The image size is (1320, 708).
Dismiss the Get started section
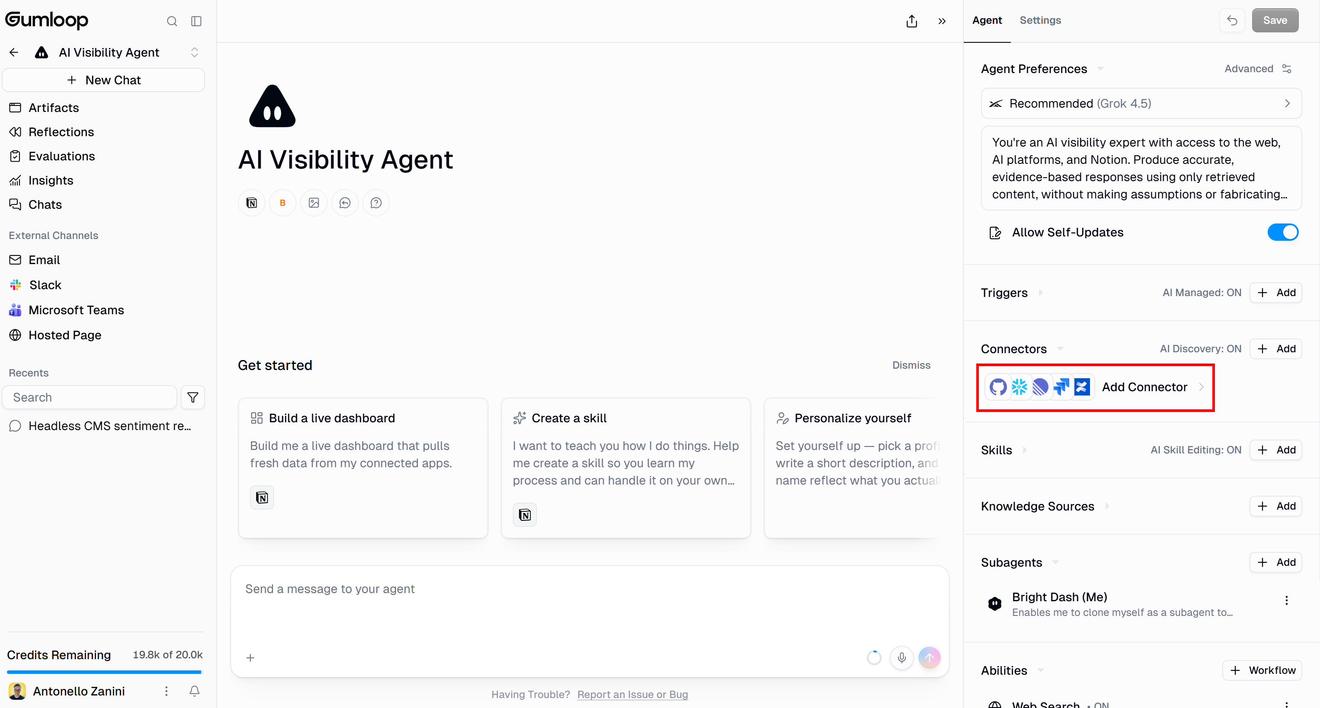[x=911, y=365]
